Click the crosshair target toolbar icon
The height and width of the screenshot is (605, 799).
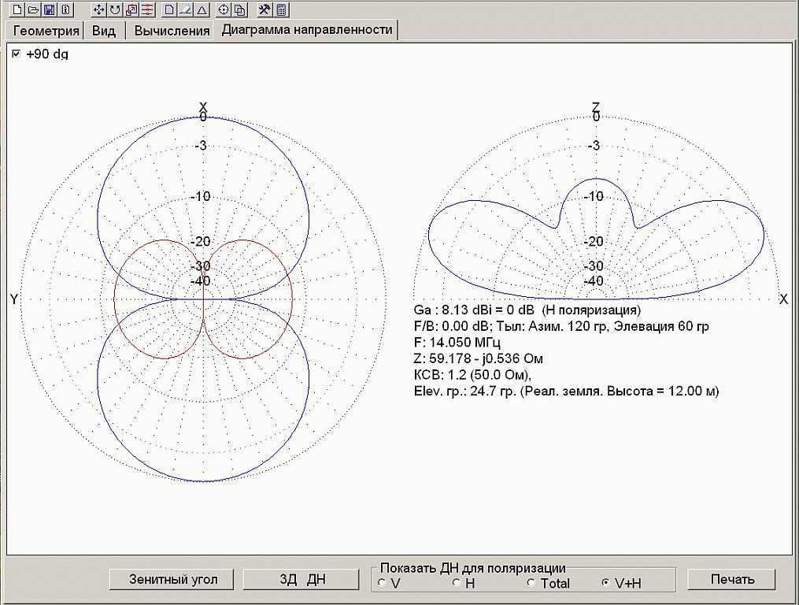224,9
